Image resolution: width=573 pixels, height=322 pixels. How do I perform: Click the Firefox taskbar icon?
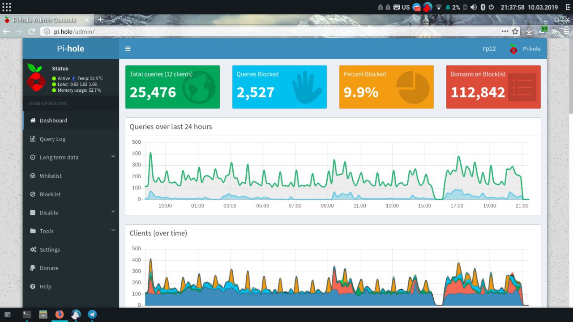click(60, 314)
